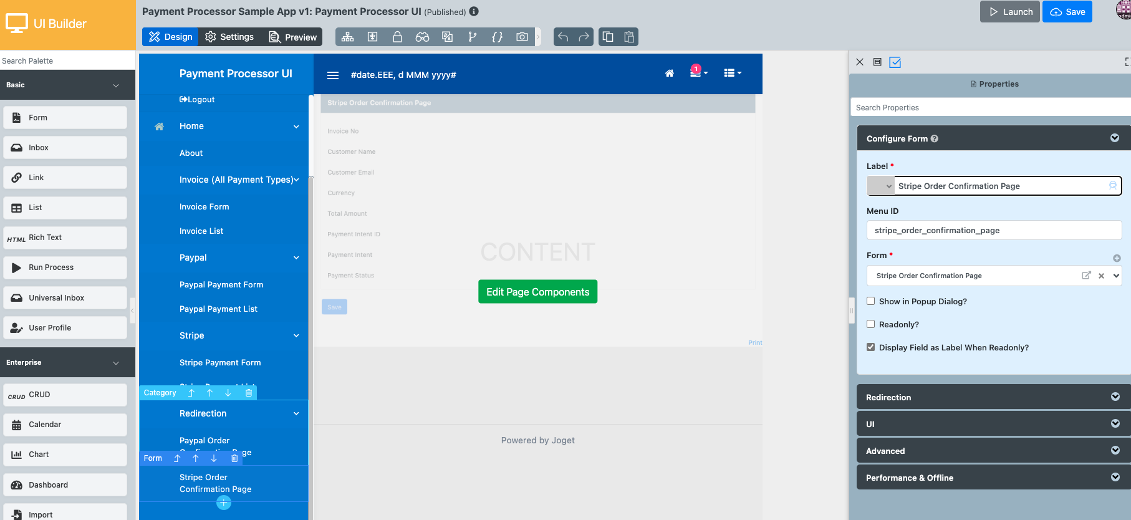Screen dimensions: 1131x520
Task: Click the camera screenshot icon
Action: 522,37
